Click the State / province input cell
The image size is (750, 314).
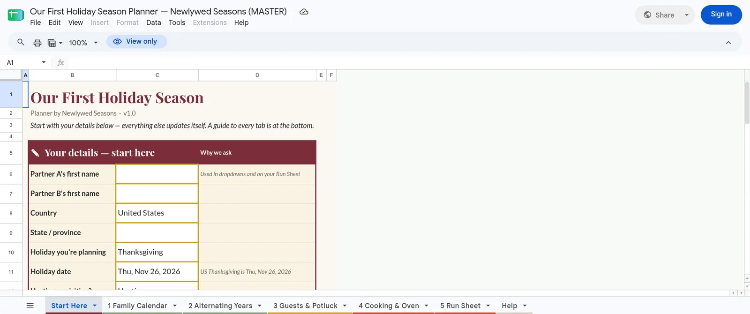pyautogui.click(x=157, y=233)
